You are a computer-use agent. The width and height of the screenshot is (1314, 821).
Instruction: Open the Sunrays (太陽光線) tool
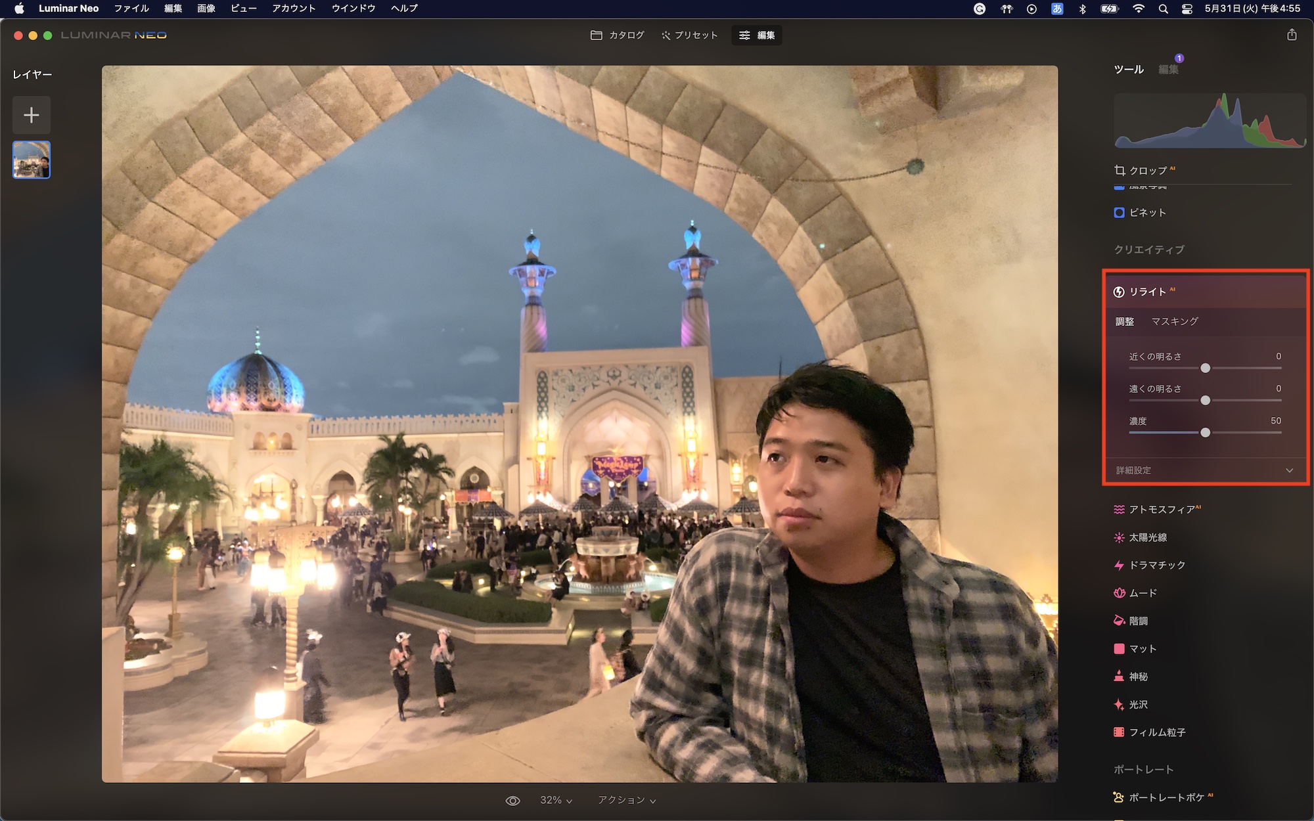pyautogui.click(x=1147, y=537)
